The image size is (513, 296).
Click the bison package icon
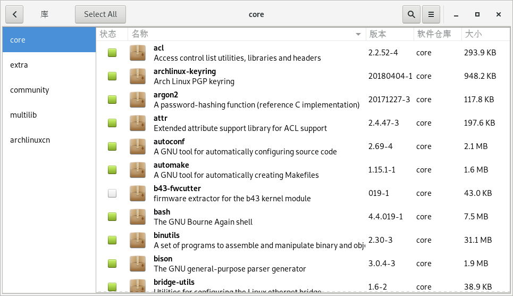tap(138, 264)
